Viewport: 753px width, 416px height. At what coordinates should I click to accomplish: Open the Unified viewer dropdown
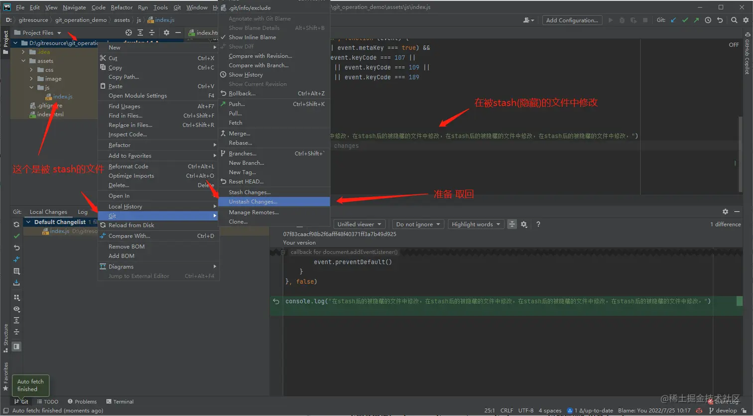(x=359, y=224)
